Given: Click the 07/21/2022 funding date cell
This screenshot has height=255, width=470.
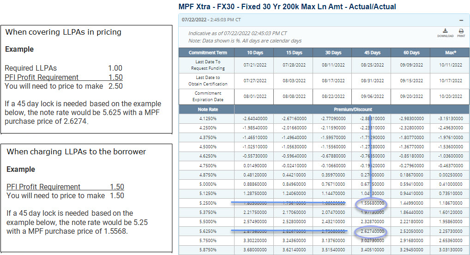Looking at the screenshot, I should point(255,65).
